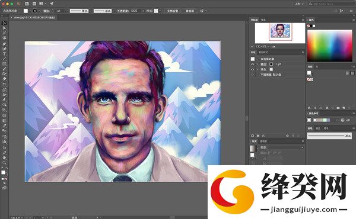Select the Paintbrush tool
The image size is (356, 219).
point(4,69)
